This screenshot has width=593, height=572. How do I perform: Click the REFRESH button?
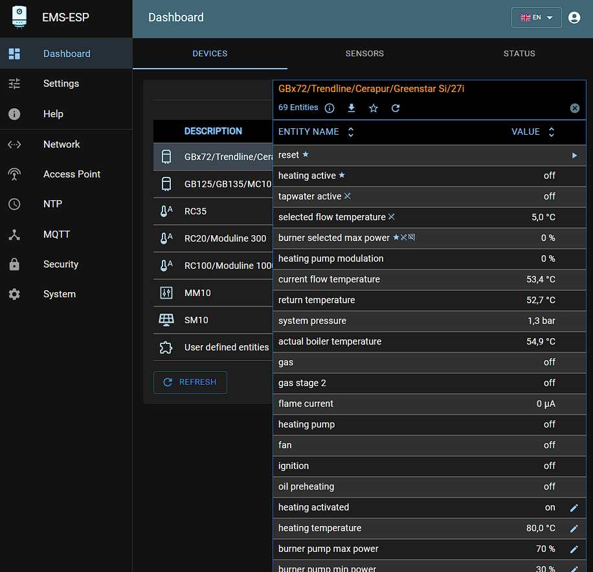click(x=190, y=382)
